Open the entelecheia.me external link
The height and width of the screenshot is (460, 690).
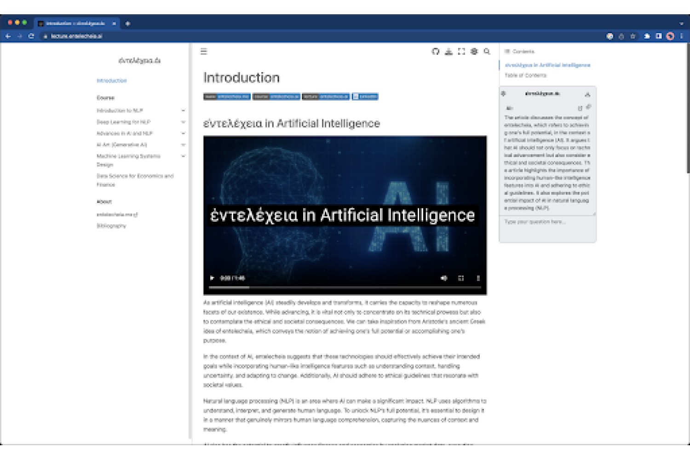[117, 214]
